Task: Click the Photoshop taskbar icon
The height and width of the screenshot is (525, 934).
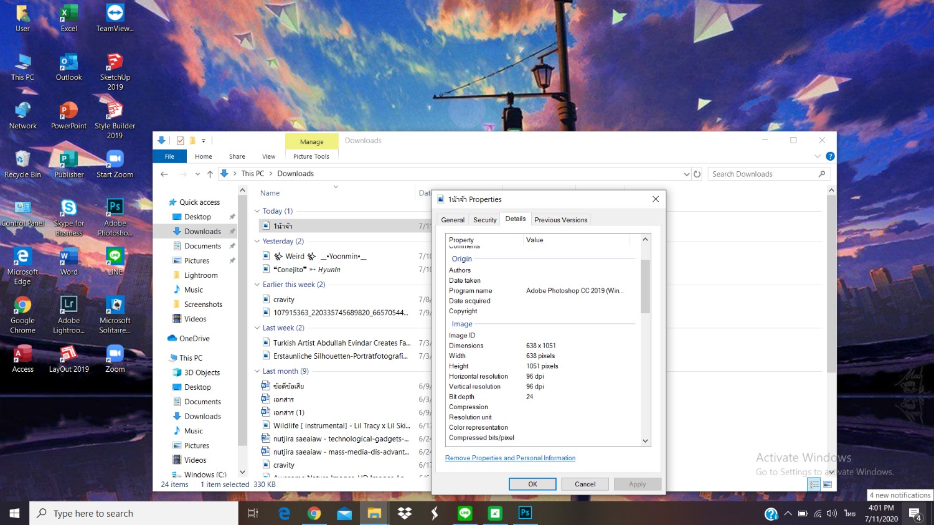Action: click(525, 513)
